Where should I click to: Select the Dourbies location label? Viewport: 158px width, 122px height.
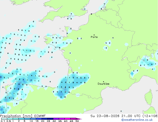(x=103, y=84)
